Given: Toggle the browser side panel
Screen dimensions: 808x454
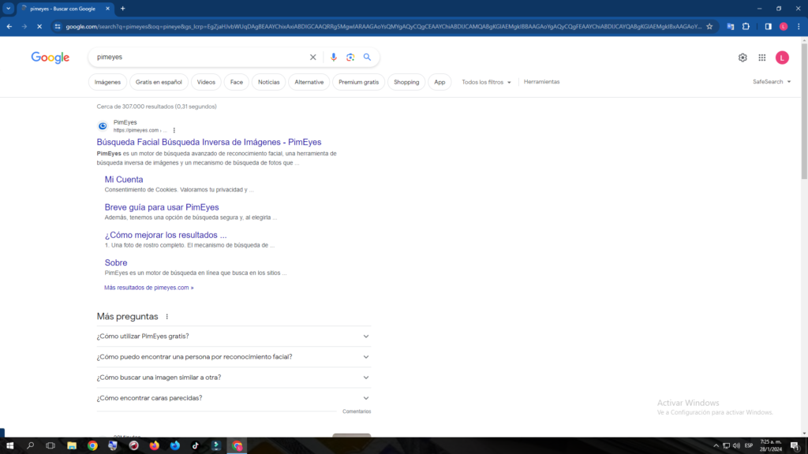Looking at the screenshot, I should point(768,26).
